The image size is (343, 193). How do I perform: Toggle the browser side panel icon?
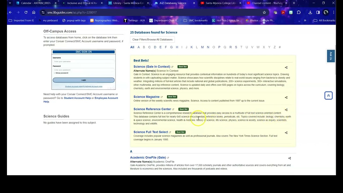click(x=318, y=12)
